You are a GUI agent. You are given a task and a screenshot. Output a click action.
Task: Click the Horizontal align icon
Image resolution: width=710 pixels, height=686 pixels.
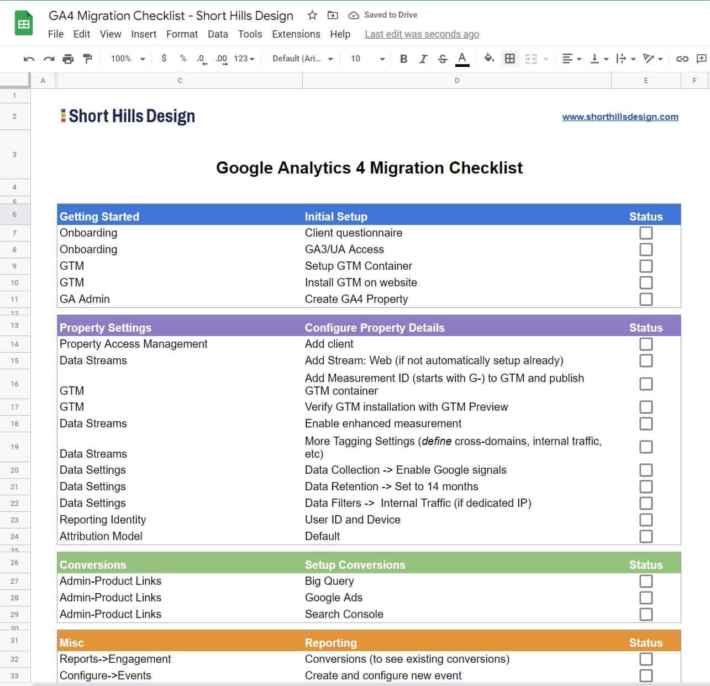[567, 59]
